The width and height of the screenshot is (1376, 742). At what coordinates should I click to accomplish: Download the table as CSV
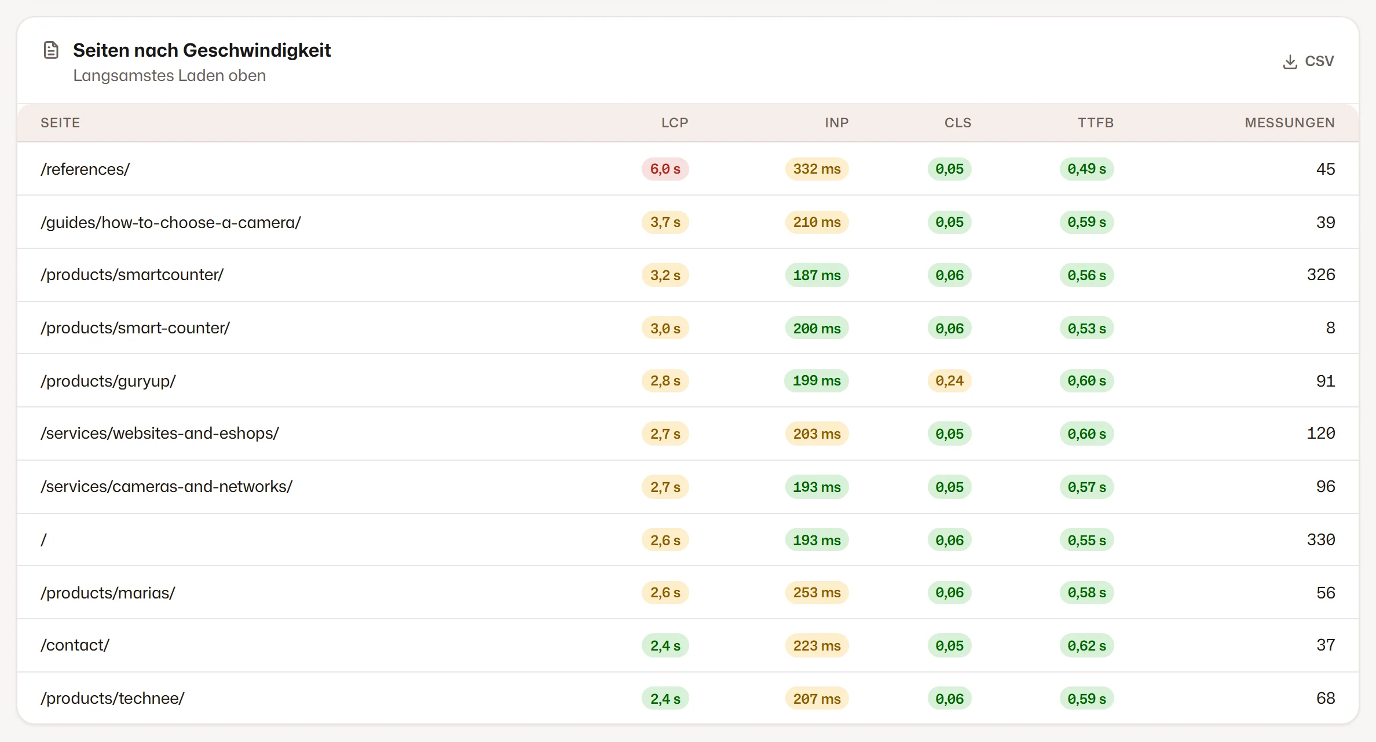tap(1308, 61)
